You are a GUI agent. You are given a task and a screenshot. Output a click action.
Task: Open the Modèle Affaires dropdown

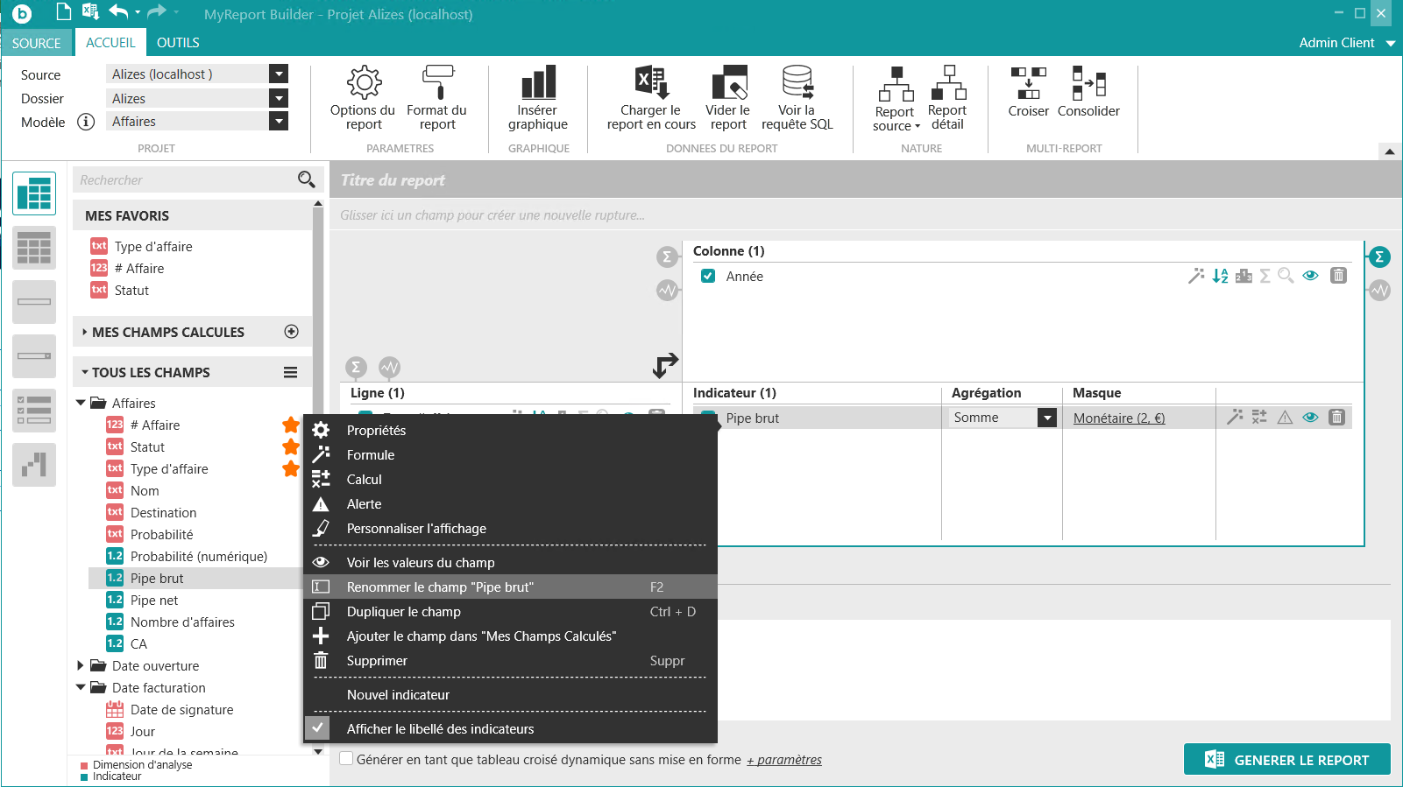coord(279,122)
